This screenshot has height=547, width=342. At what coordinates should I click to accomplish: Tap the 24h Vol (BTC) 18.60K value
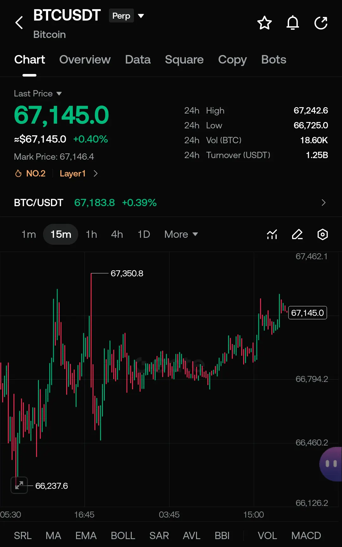point(314,140)
